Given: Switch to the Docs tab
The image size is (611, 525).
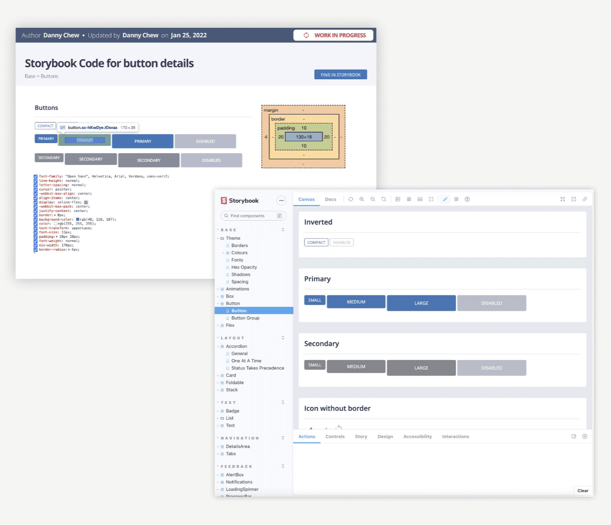Looking at the screenshot, I should (331, 199).
